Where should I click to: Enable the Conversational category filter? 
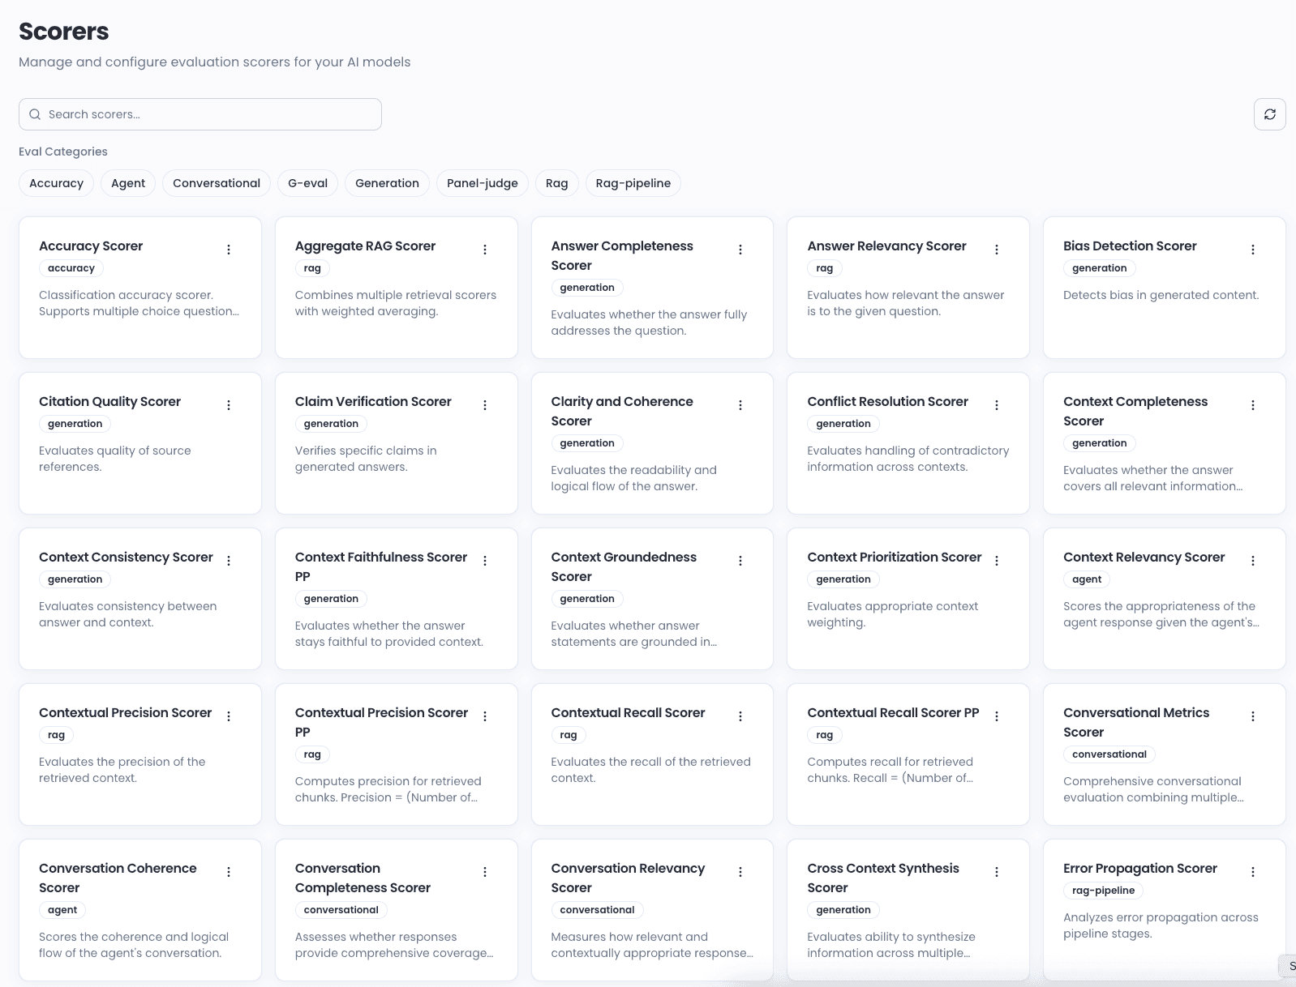[x=217, y=183]
